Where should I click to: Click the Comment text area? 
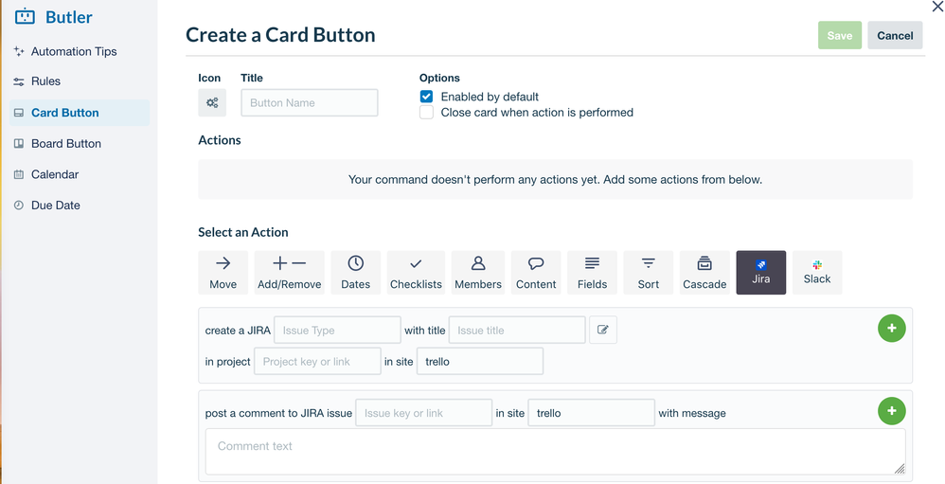tap(555, 452)
